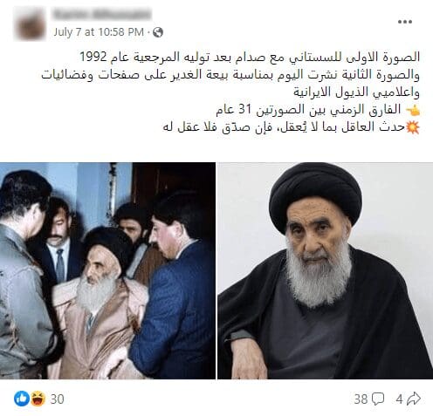This screenshot has height=416, width=433.
Task: Click the speech bubble comments icon
Action: point(378,399)
